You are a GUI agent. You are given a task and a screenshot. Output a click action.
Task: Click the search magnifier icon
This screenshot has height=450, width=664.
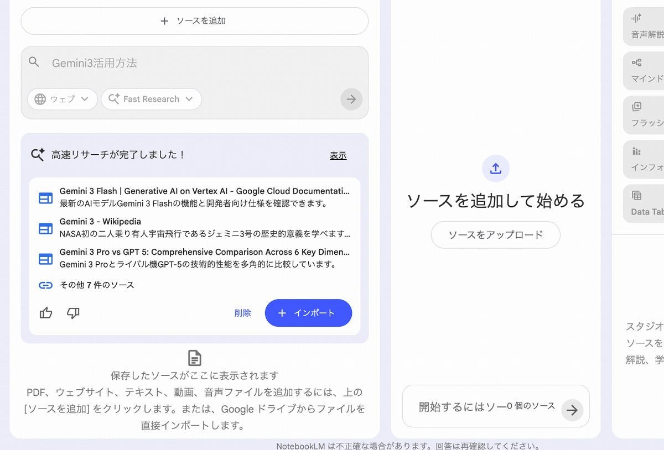pos(34,62)
